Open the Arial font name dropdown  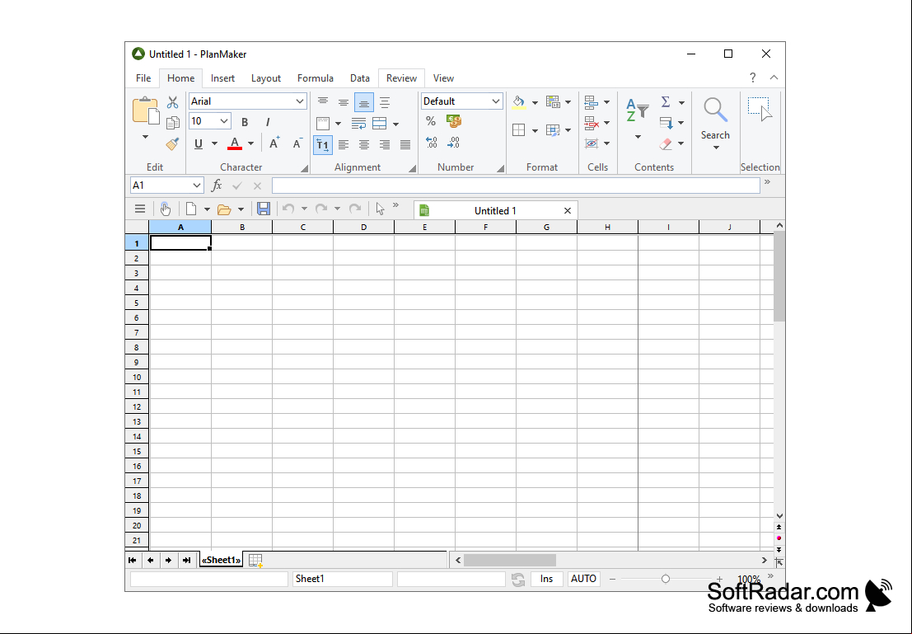pos(300,101)
